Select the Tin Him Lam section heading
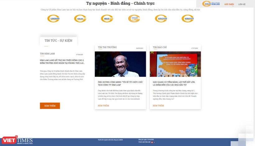The width and height of the screenshot is (255, 146). click(x=47, y=54)
